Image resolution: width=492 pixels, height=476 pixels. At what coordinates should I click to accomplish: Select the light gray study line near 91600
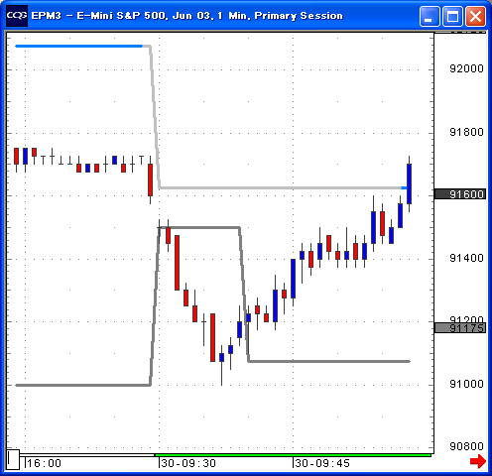click(281, 187)
